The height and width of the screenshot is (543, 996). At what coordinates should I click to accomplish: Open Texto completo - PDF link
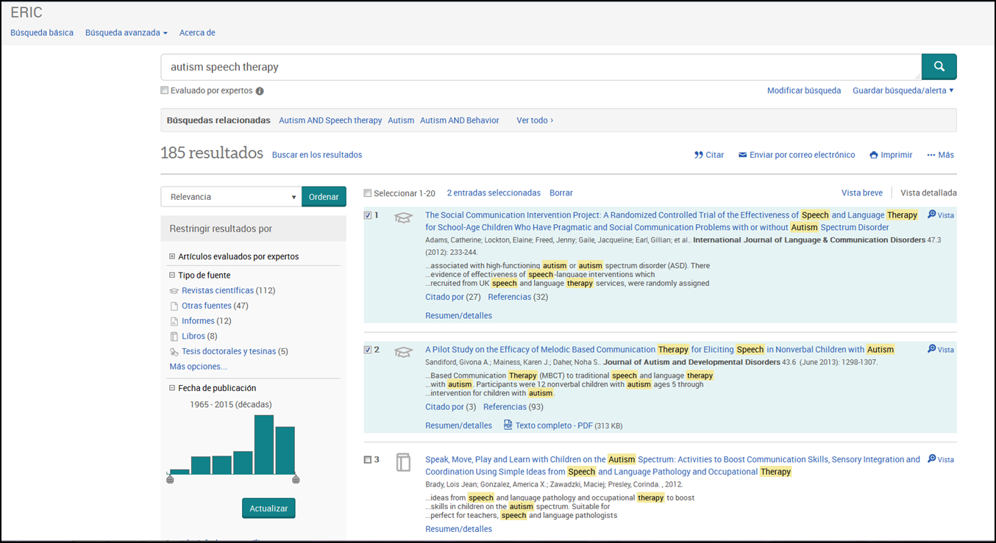click(554, 425)
